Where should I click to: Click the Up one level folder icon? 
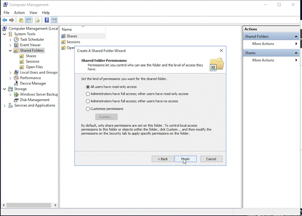(x=21, y=20)
